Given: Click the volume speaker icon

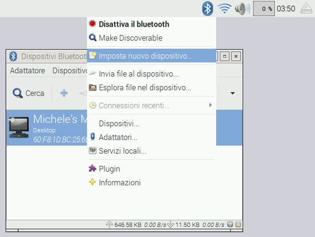Looking at the screenshot, I should 241,8.
